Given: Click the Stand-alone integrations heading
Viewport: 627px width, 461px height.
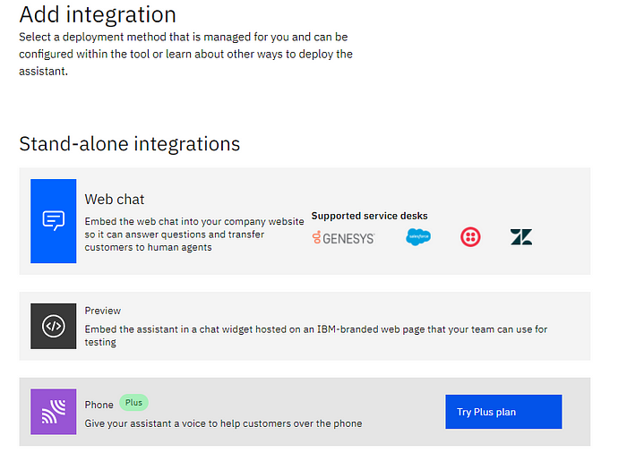Looking at the screenshot, I should 129,143.
